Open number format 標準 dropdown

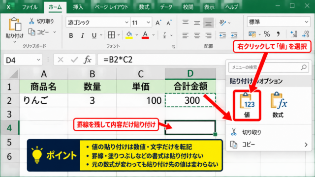[306, 22]
